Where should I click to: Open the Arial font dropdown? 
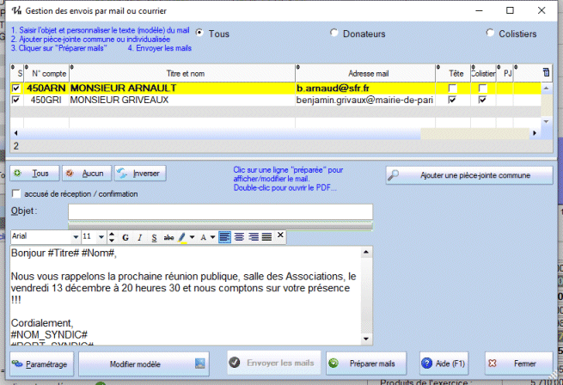point(75,236)
